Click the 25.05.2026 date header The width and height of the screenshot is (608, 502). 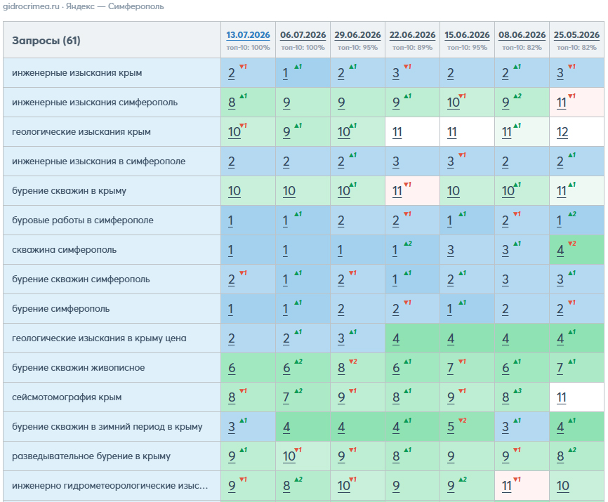(576, 35)
